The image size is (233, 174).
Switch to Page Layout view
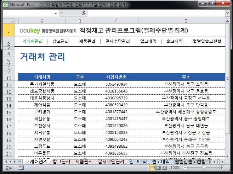click(158, 168)
